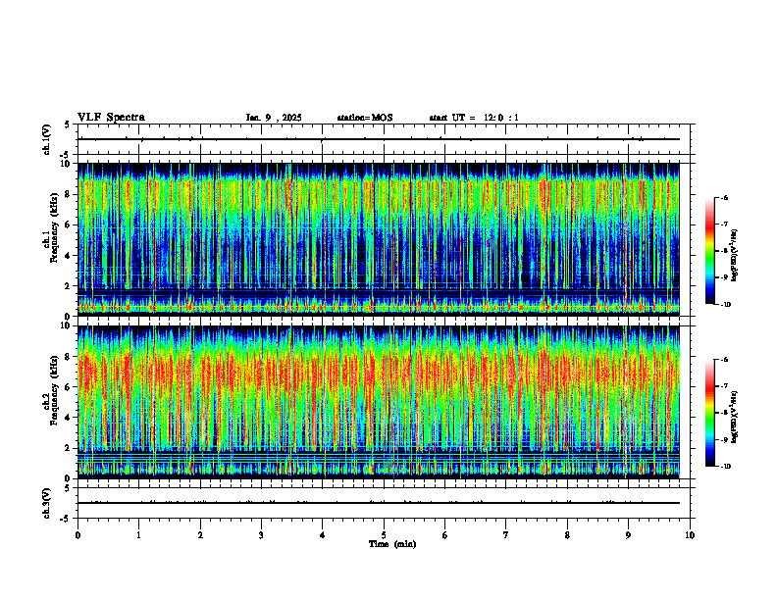Click the time axis tick label "9"

pos(628,535)
